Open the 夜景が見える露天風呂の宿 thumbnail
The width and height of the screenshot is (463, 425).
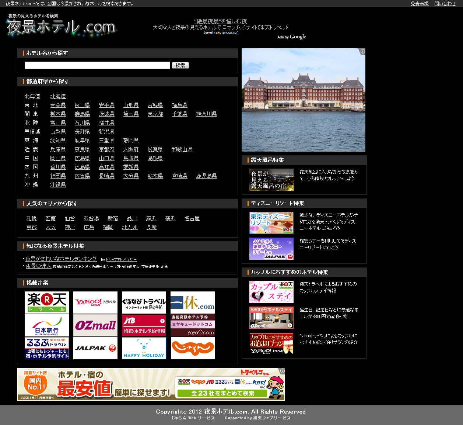click(271, 180)
